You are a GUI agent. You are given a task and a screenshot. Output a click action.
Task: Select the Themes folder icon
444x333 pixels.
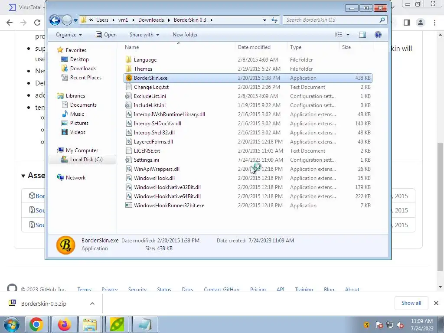[x=128, y=69]
